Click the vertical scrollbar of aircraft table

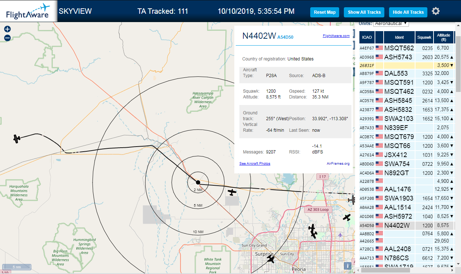click(458, 63)
